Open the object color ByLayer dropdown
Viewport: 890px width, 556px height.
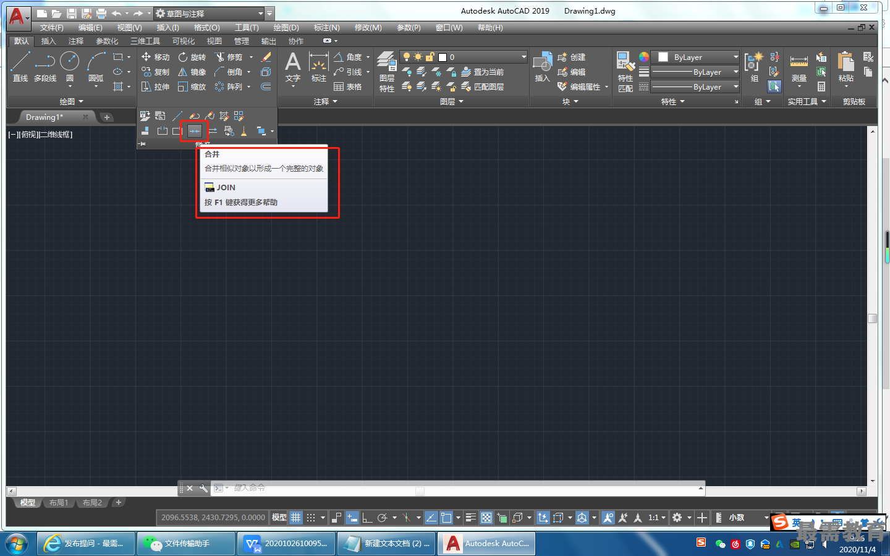[696, 57]
